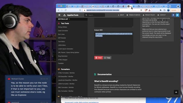
Task: Open String Utilities tool
Action: [x=62, y=27]
